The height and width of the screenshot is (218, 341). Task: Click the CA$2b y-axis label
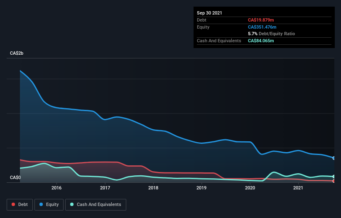pyautogui.click(x=17, y=53)
